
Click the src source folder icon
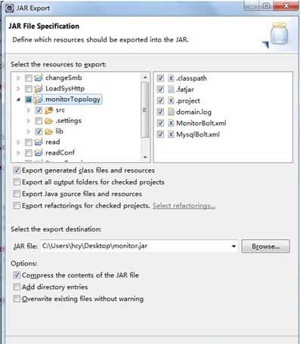[x=49, y=110]
